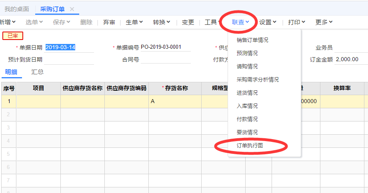
Task: Expand the 生单 toolbar dropdown
Action: click(x=134, y=22)
